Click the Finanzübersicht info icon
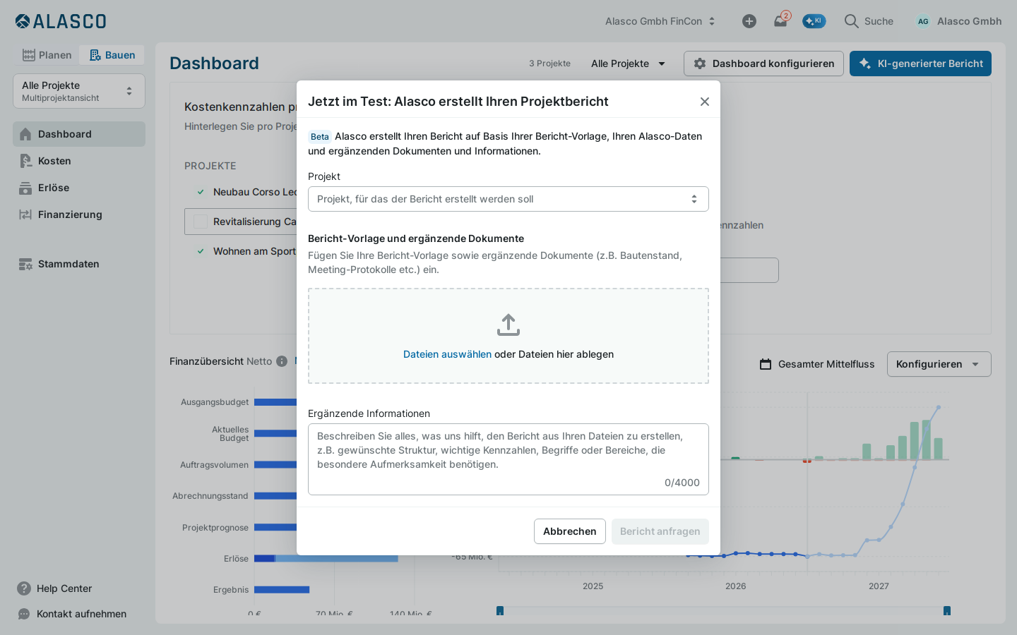This screenshot has height=635, width=1017. tap(282, 361)
